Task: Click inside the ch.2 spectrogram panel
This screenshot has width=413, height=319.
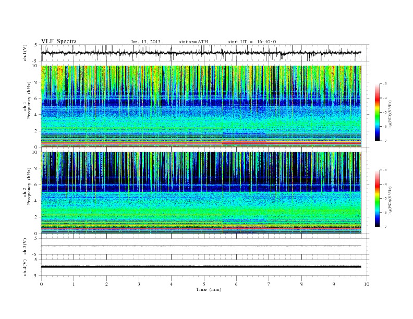Action: tap(201, 193)
